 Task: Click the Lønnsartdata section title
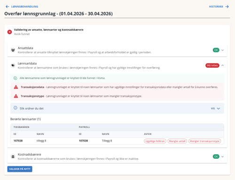(x=27, y=63)
